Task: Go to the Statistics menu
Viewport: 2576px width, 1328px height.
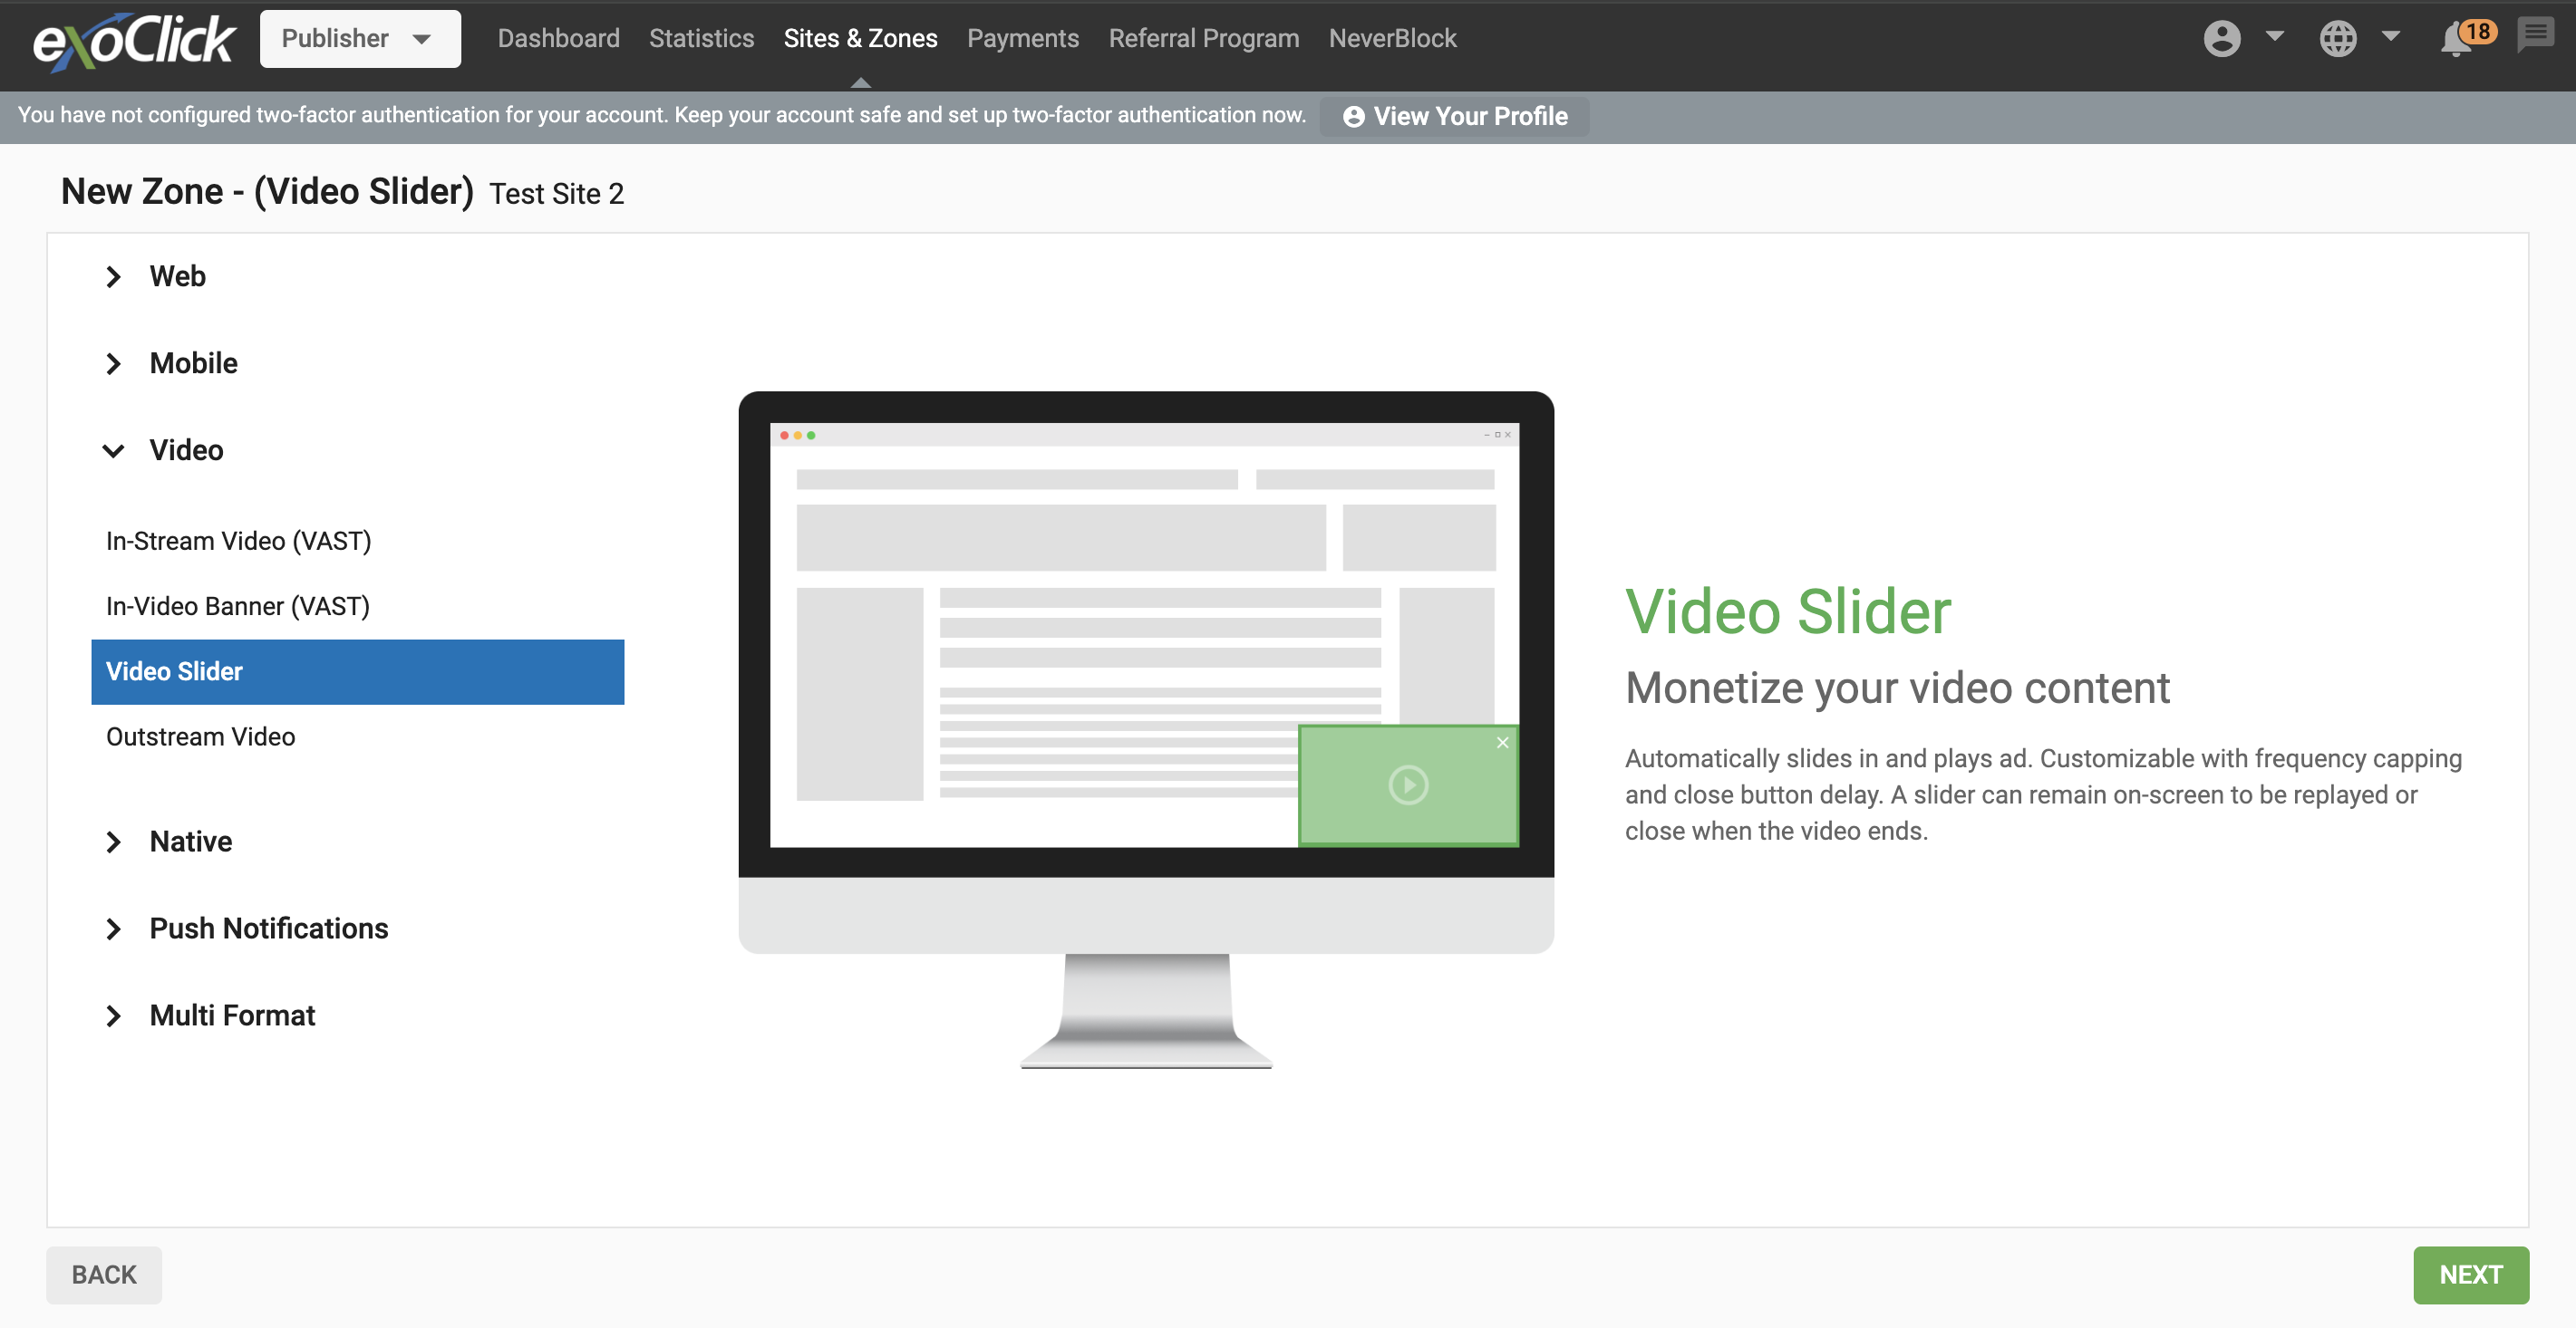Action: 701,38
